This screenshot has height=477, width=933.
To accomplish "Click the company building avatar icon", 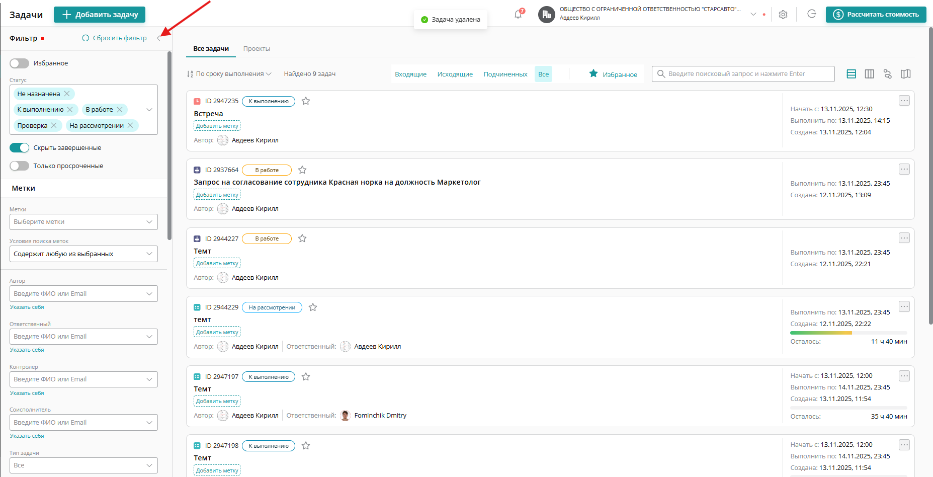I will [x=547, y=15].
